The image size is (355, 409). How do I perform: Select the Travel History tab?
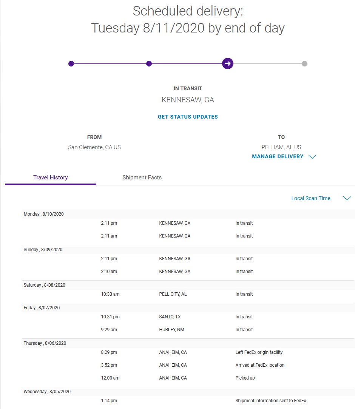tap(50, 177)
